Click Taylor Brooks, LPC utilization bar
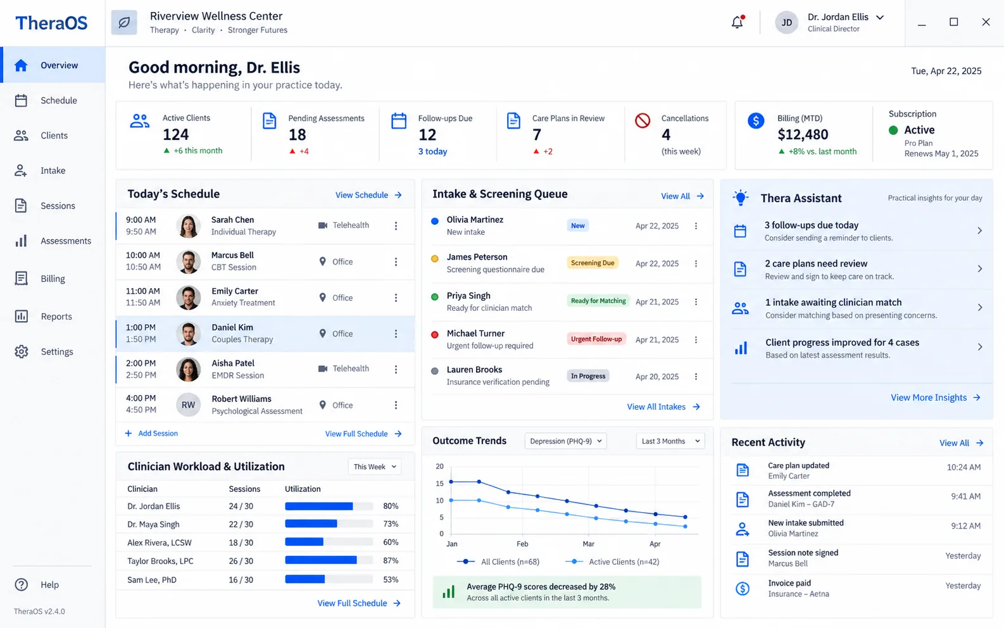Screen dimensions: 1004x628 point(329,560)
